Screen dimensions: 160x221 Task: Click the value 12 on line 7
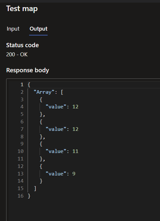pyautogui.click(x=75, y=129)
